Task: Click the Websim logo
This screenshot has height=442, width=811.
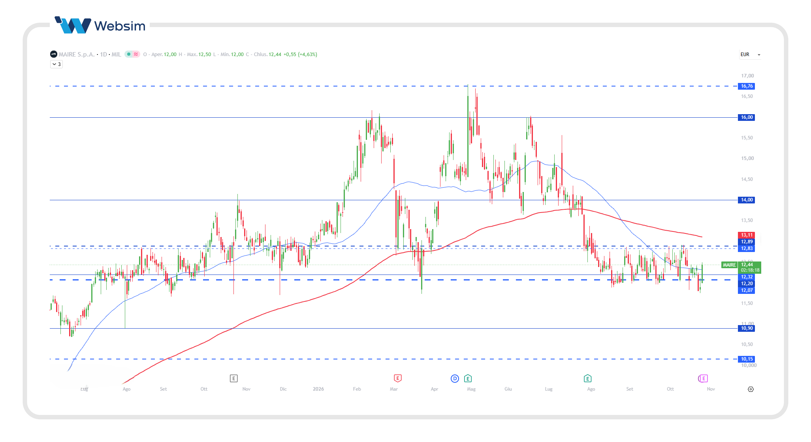Action: point(100,25)
